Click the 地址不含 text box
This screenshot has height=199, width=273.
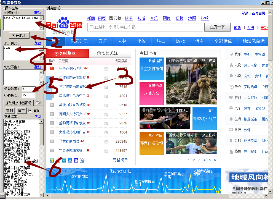[22, 77]
